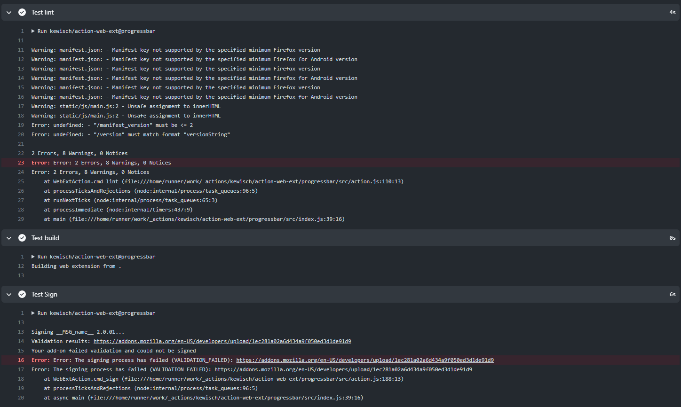Click the 6s duration of Test Sign
This screenshot has width=681, height=407.
[673, 294]
